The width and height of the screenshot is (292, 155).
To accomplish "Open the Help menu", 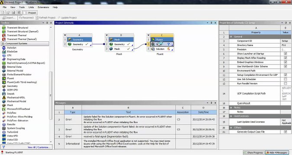I will (x=55, y=7).
